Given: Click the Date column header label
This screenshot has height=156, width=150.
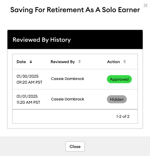Looking at the screenshot, I should (21, 62).
